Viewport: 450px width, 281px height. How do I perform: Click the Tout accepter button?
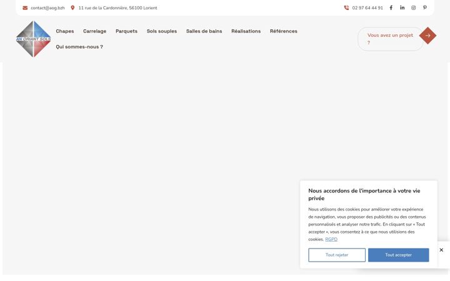(399, 255)
